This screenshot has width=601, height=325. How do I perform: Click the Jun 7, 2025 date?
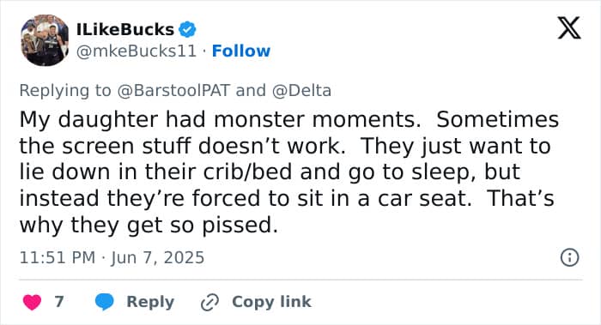(157, 257)
